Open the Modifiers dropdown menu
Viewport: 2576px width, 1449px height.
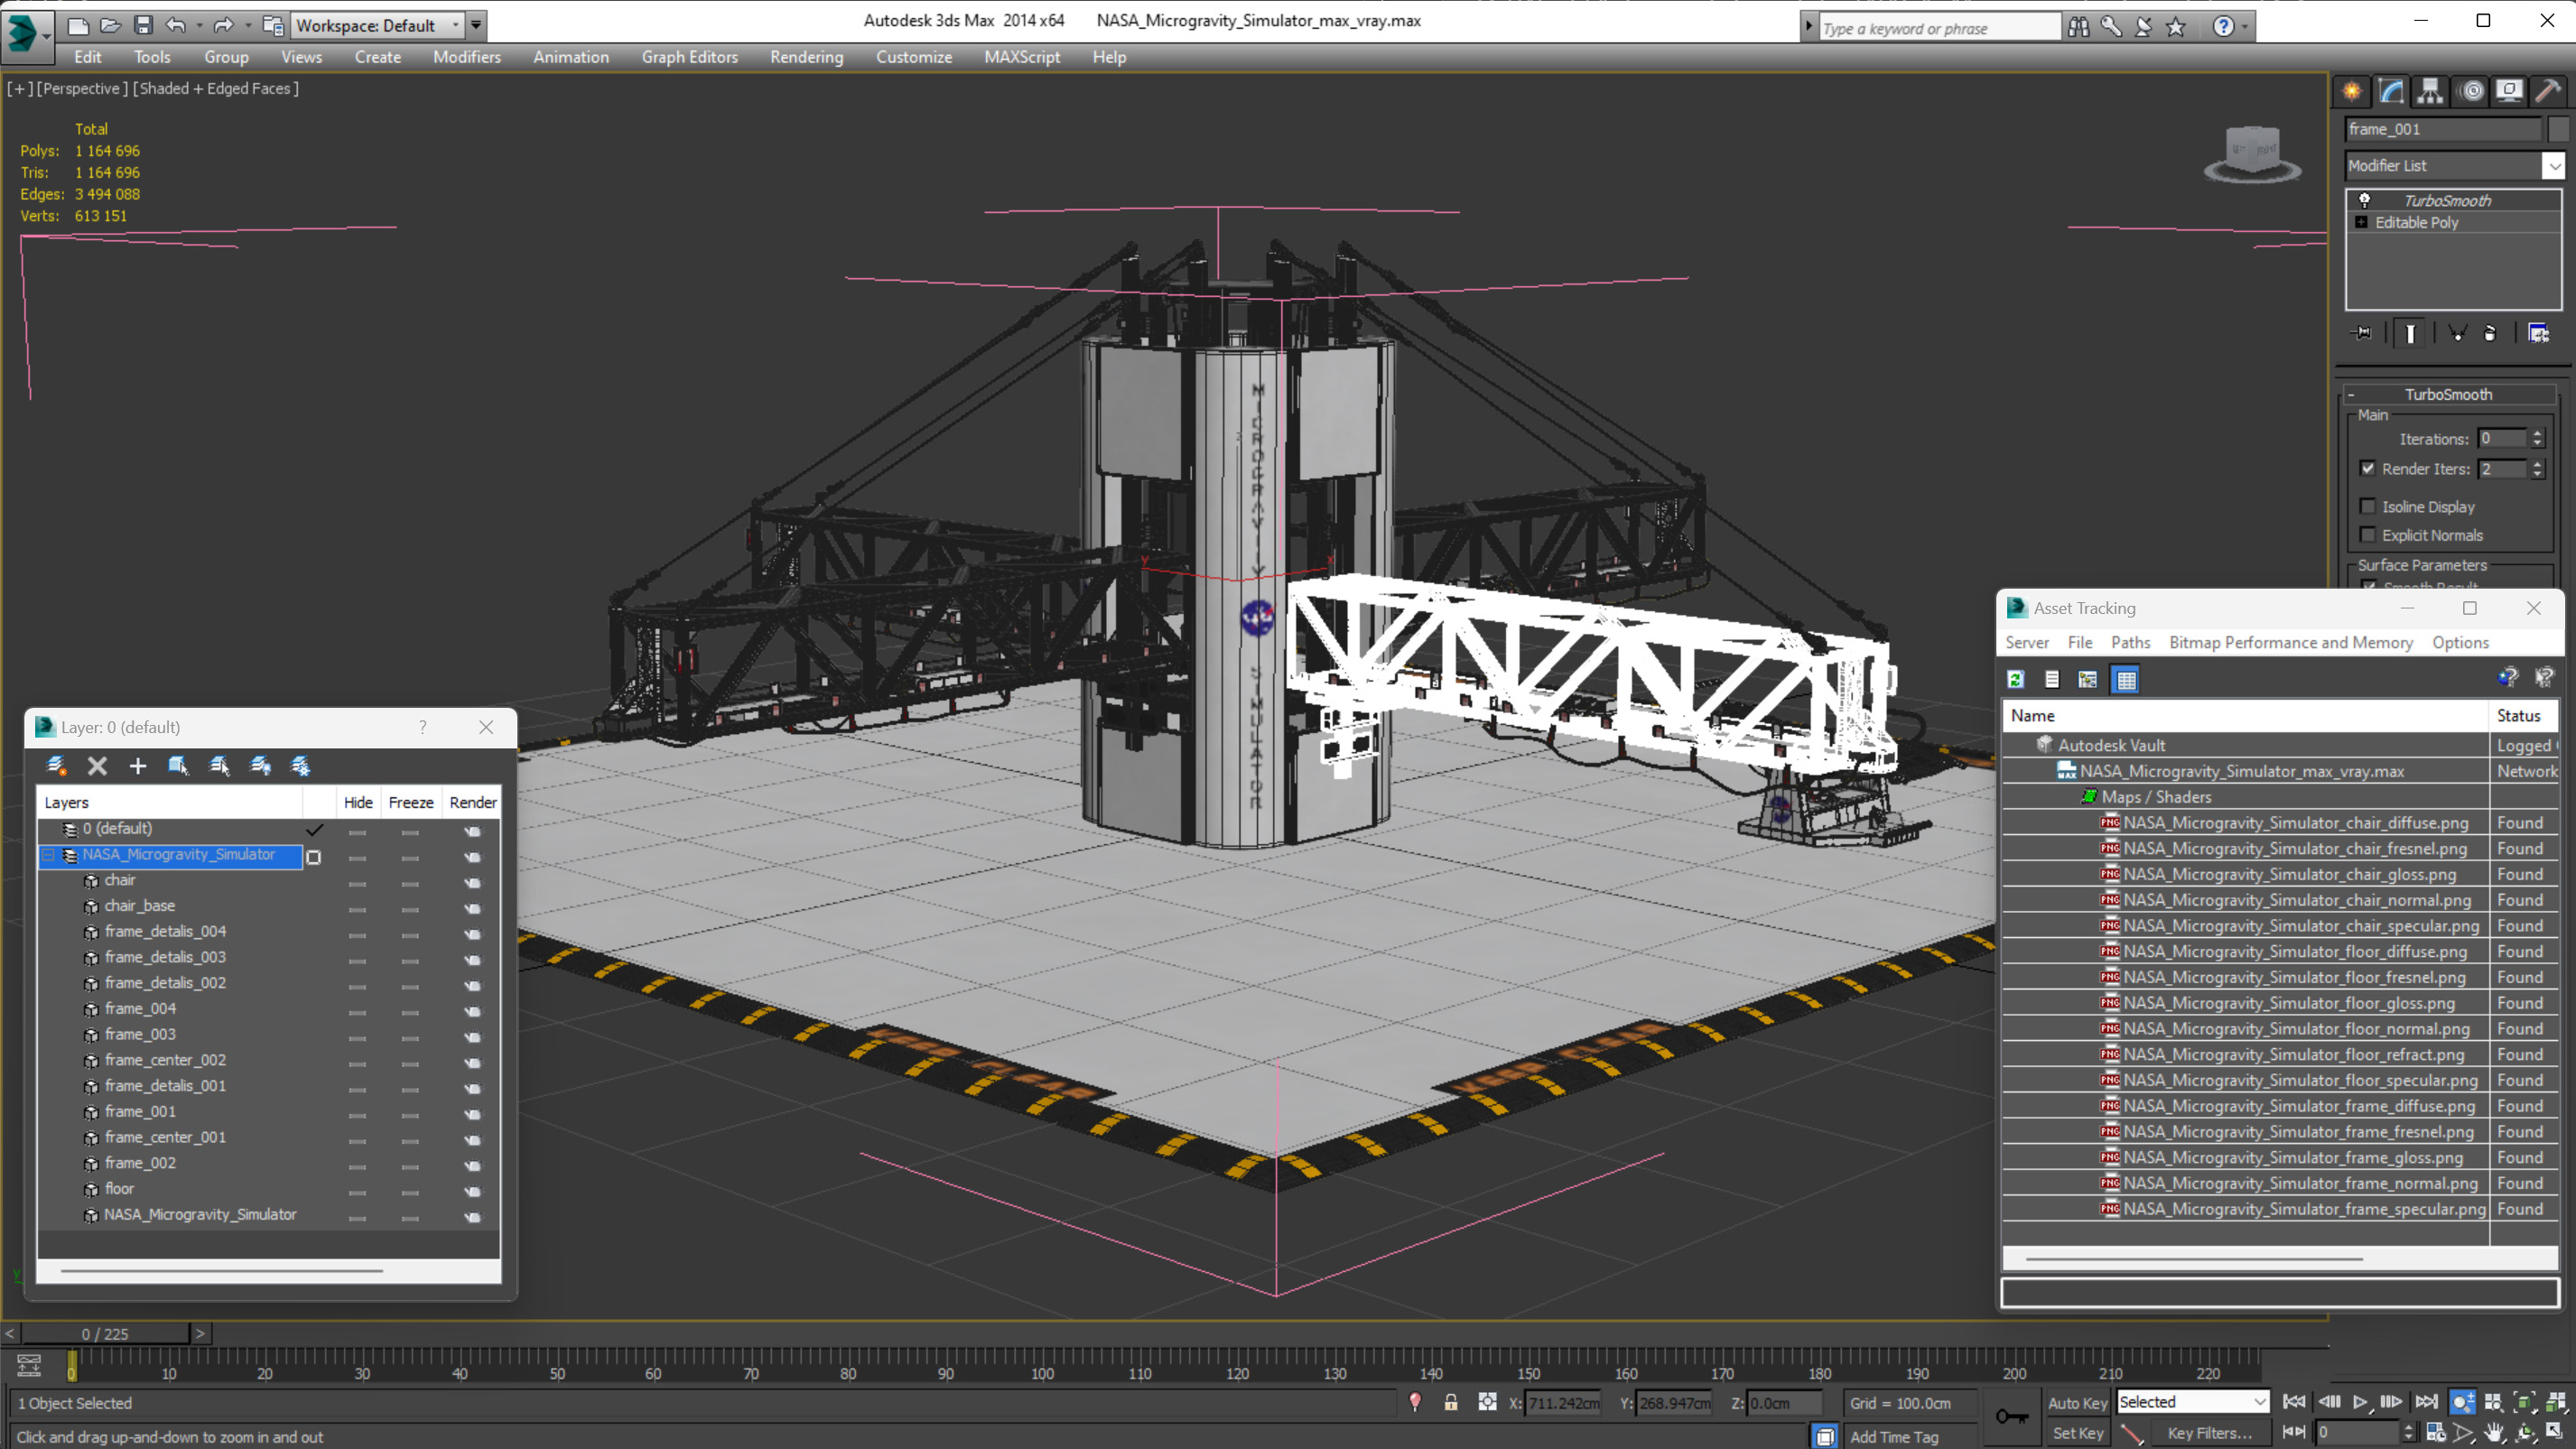465,55
